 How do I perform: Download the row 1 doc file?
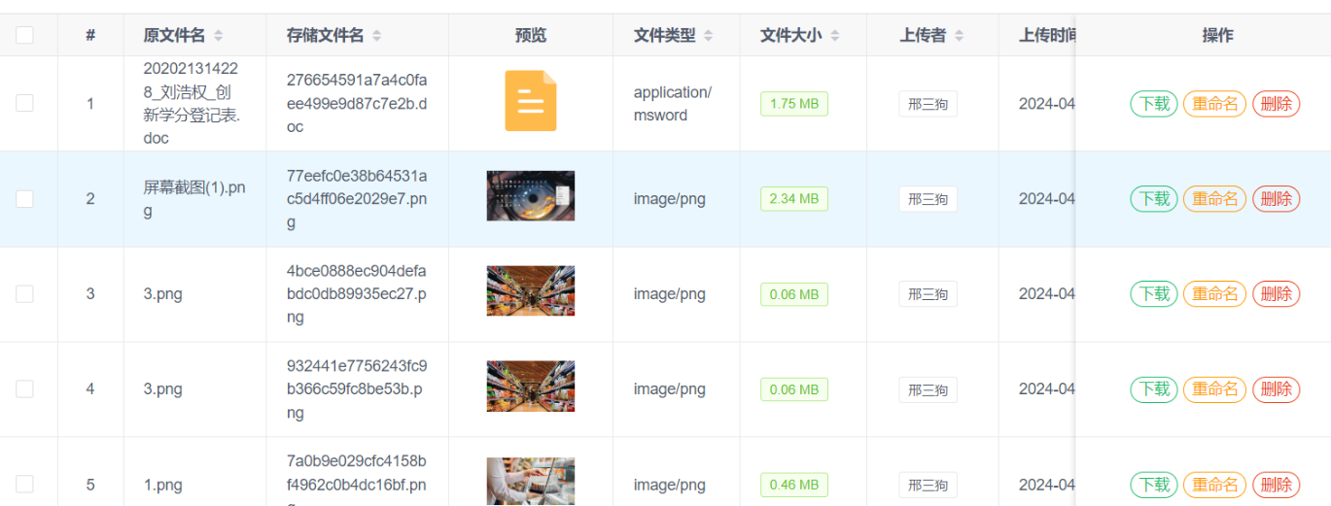pos(1154,104)
